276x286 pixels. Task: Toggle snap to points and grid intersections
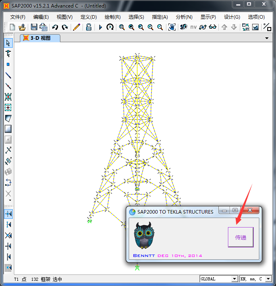(8, 214)
